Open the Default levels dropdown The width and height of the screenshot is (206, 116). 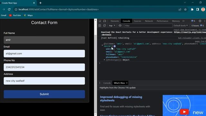coord(181,25)
